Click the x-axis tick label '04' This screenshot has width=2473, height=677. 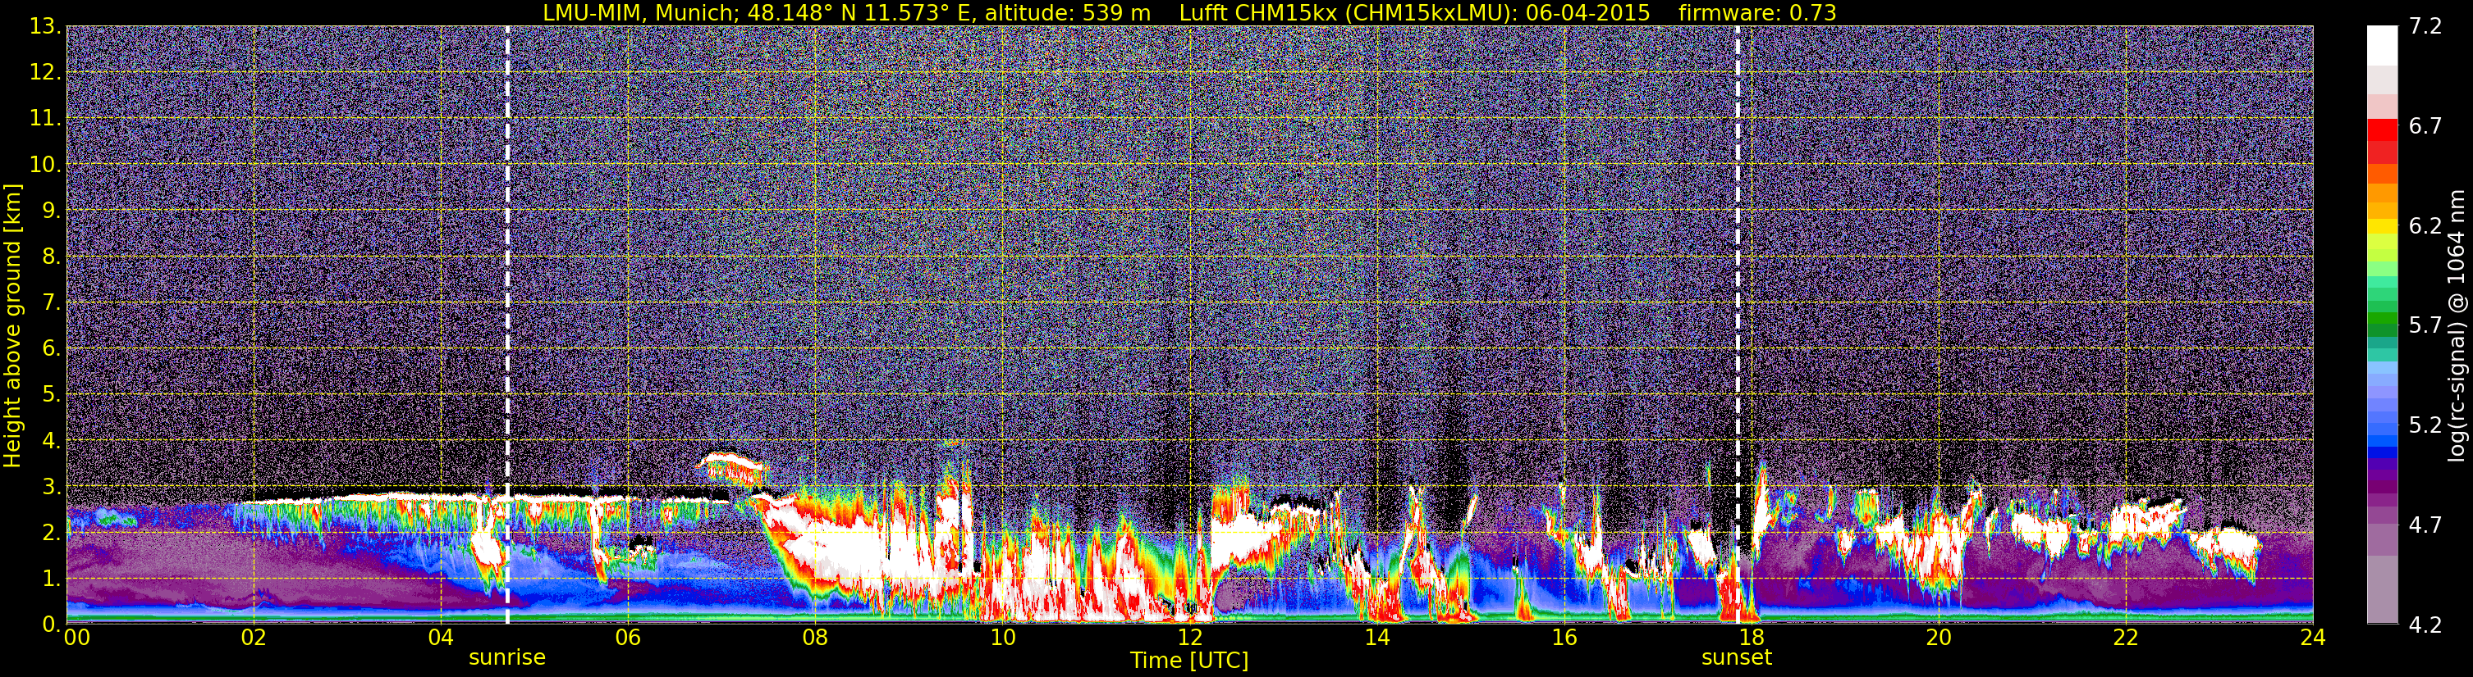click(x=441, y=638)
